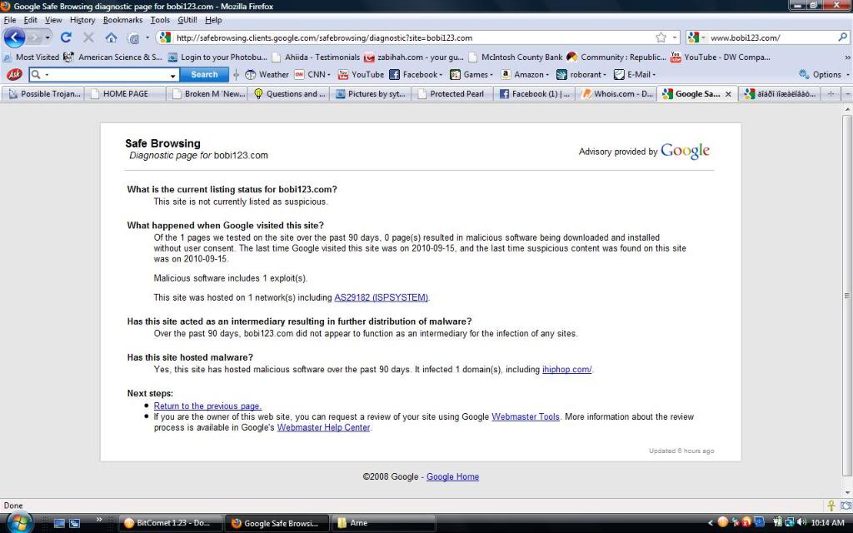The width and height of the screenshot is (853, 533).
Task: Click the Google Home footer link
Action: point(452,476)
